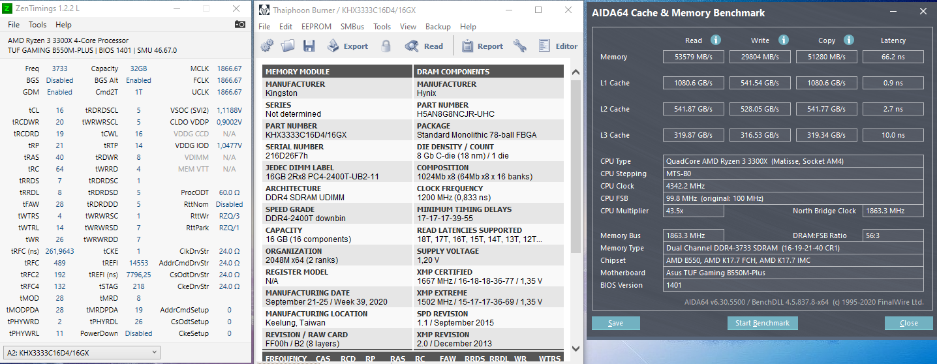The width and height of the screenshot is (937, 364).
Task: Open Thaiphoon Burner SMBus menu
Action: 352,27
